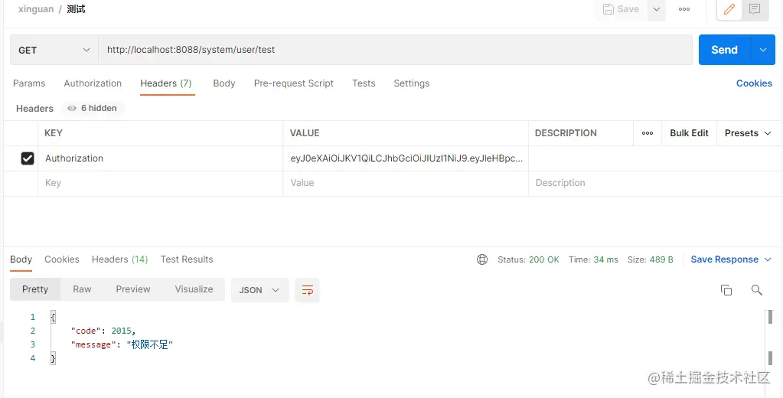Open the three-dot request options menu

[684, 9]
